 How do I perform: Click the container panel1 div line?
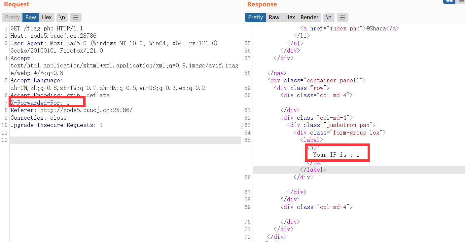click(x=316, y=80)
